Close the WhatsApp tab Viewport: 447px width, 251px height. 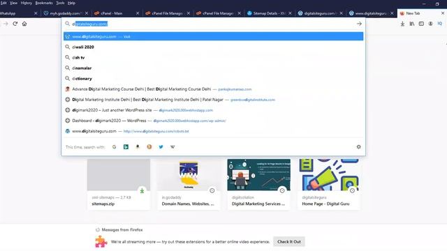click(x=36, y=13)
